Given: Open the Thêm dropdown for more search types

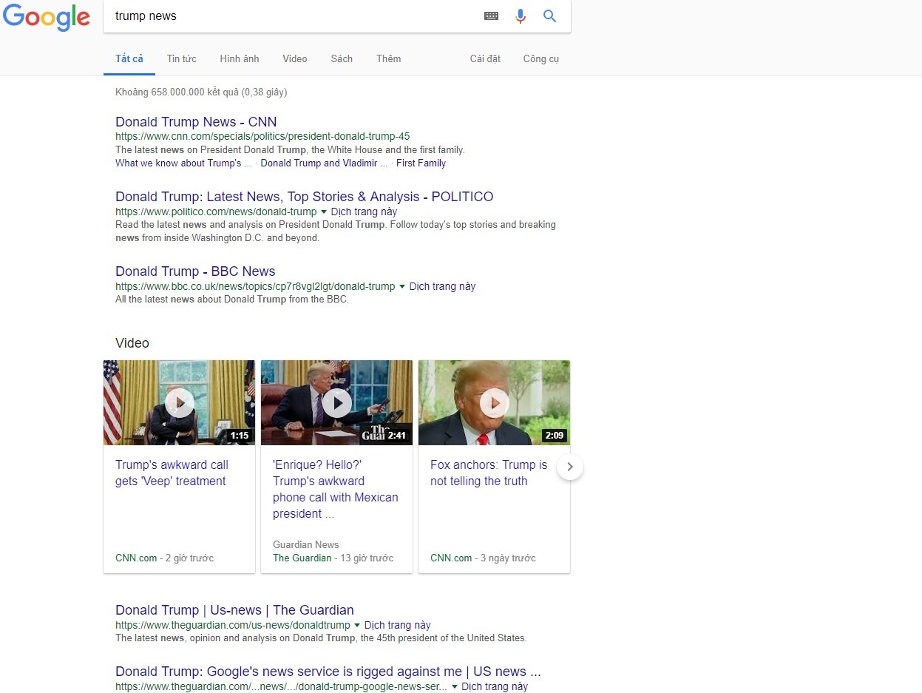Looking at the screenshot, I should point(388,58).
